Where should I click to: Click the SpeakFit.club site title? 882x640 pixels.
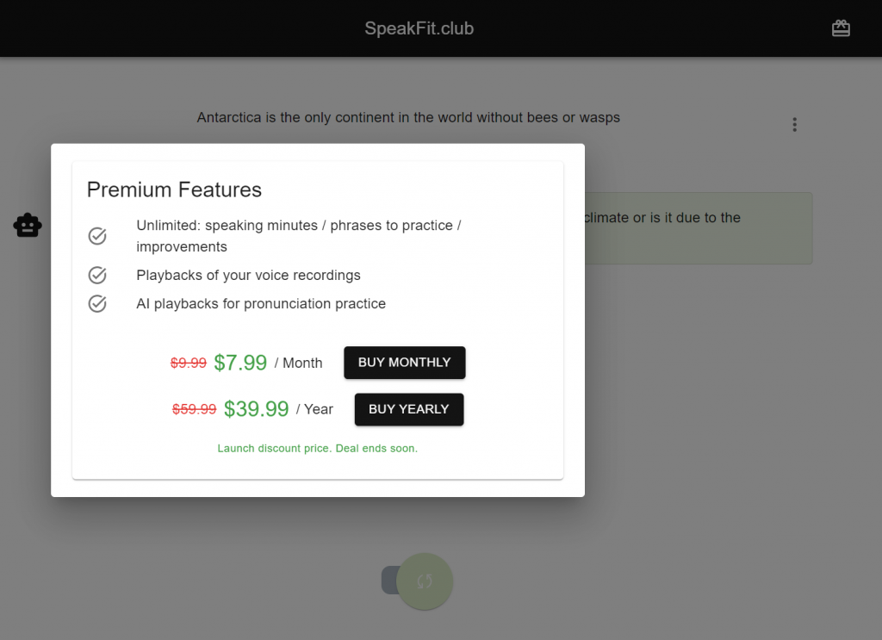(x=419, y=28)
